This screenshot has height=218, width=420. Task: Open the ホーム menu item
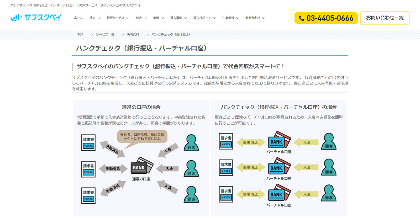[78, 18]
